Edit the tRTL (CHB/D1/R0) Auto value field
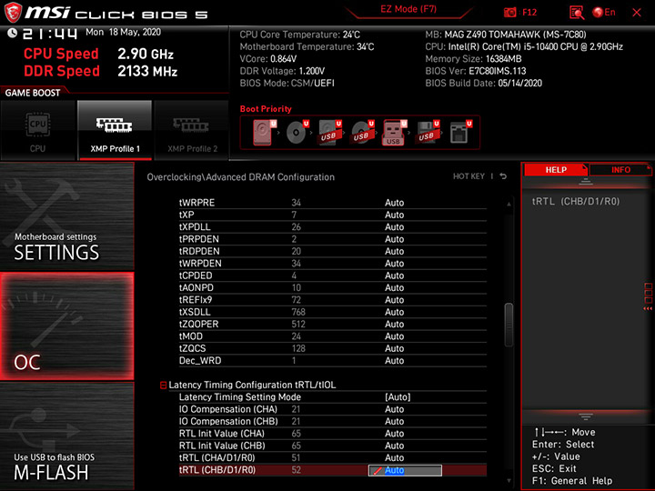Viewport: 655px width, 491px height. tap(405, 471)
